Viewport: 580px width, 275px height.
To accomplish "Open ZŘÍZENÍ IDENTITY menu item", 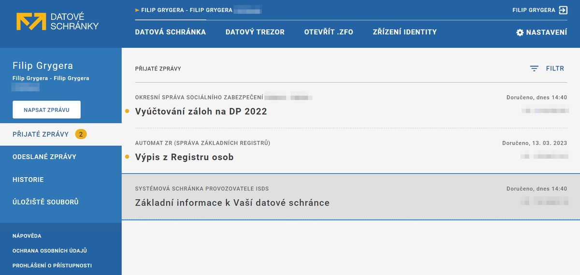I will click(x=405, y=32).
